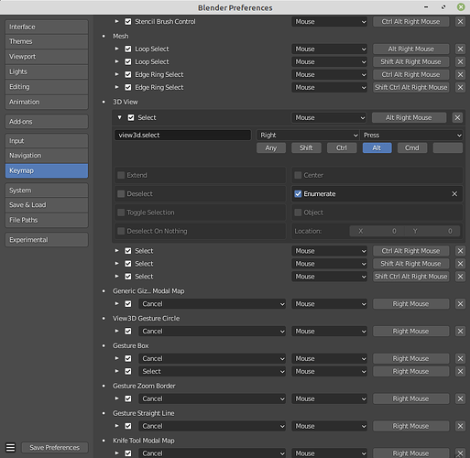Screen dimensions: 470x458
Task: Change Ctrl Alt Right Mouse Stencil Brush shortcut
Action: 411,22
